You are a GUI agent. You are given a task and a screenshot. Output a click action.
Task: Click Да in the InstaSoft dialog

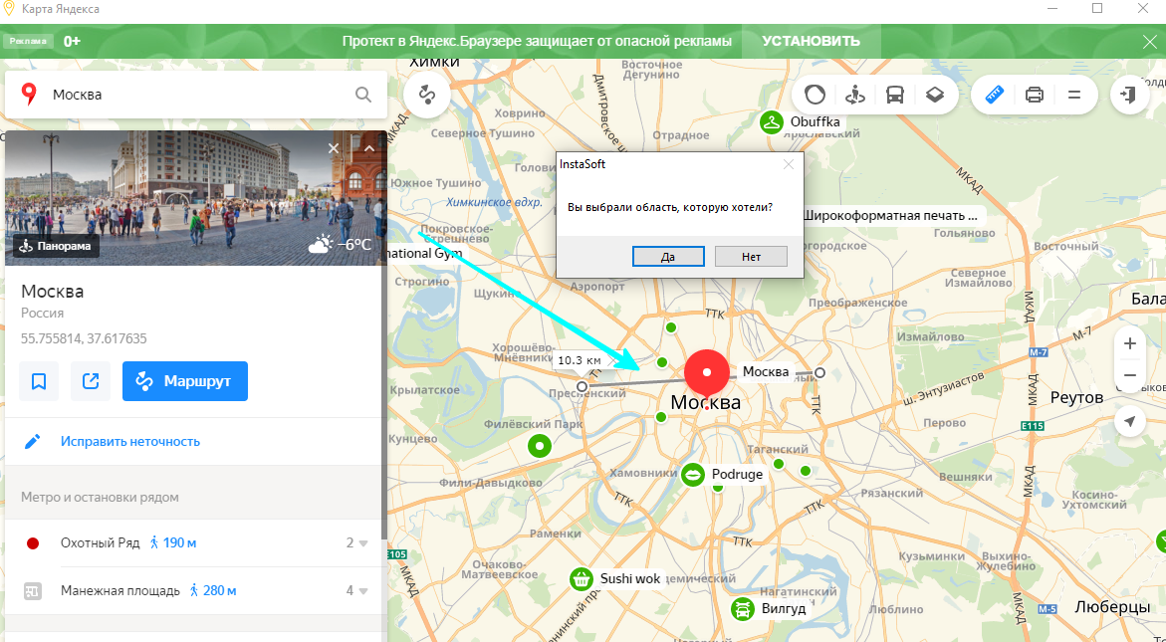tap(668, 257)
